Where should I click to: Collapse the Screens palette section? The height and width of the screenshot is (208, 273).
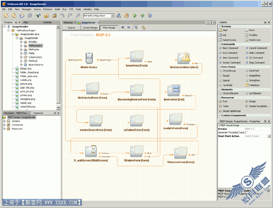pos(220,26)
